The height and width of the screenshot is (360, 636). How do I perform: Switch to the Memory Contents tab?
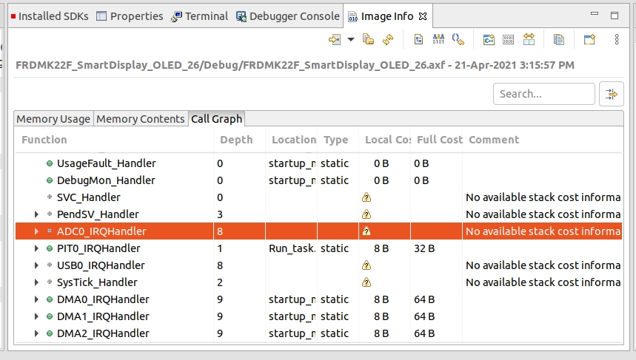click(141, 119)
